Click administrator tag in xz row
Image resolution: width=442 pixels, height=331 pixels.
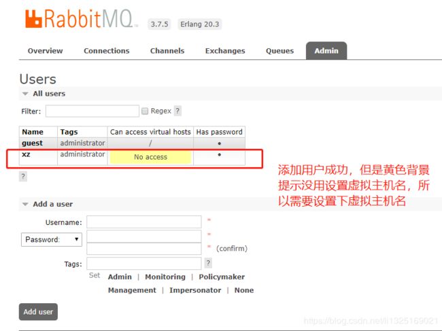[x=82, y=154]
